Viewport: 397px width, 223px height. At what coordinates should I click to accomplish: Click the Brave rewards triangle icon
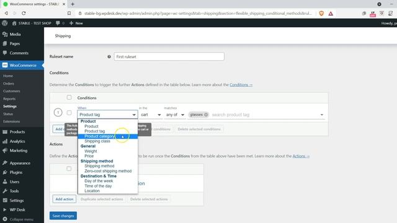(x=331, y=14)
